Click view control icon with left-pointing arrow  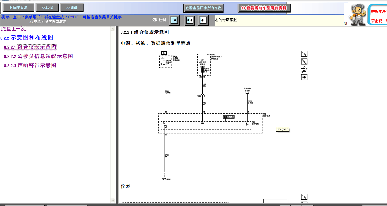203,20
